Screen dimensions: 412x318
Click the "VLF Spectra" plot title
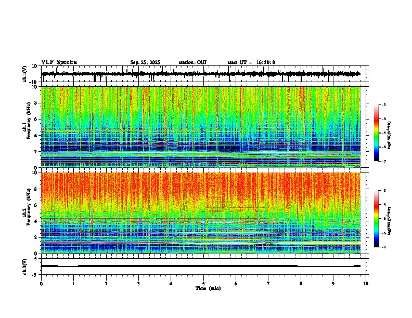coord(59,62)
